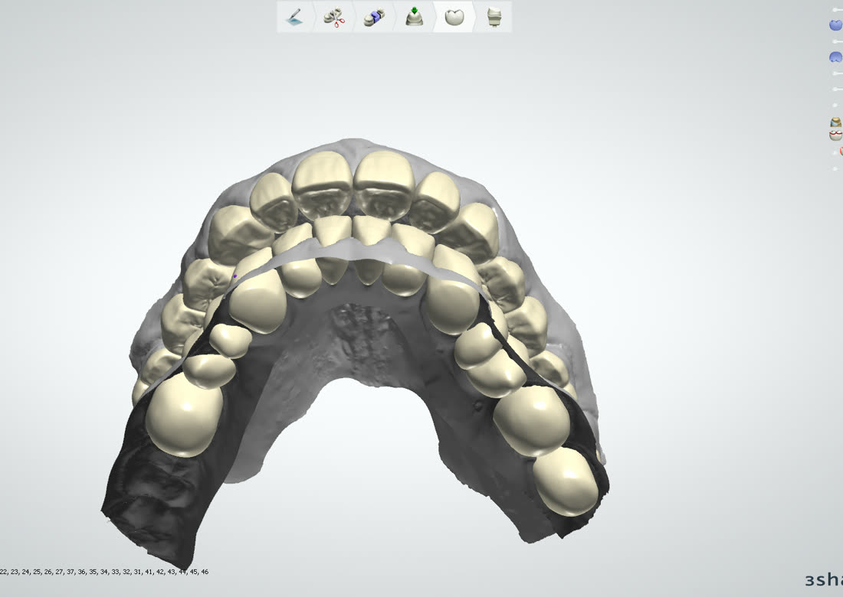Open the blue die interface step
This screenshot has height=597, width=843.
[374, 17]
